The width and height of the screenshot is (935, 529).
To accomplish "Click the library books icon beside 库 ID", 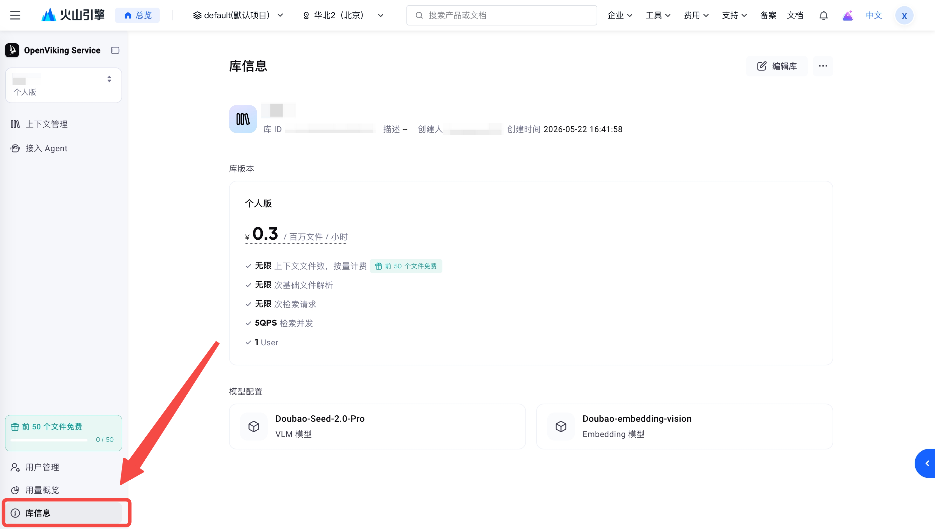I will tap(243, 119).
